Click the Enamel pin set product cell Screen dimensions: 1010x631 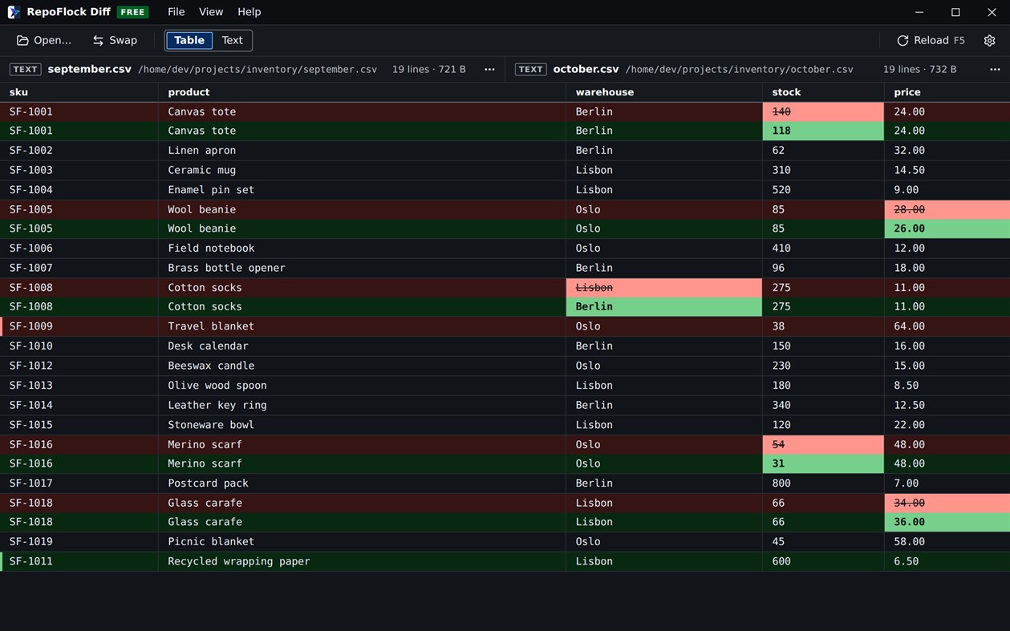point(362,190)
